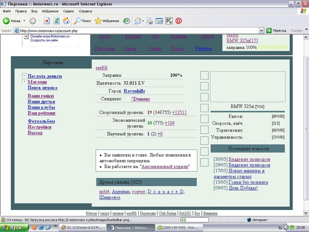Open the Настройки link
The width and height of the screenshot is (309, 232).
click(40, 127)
